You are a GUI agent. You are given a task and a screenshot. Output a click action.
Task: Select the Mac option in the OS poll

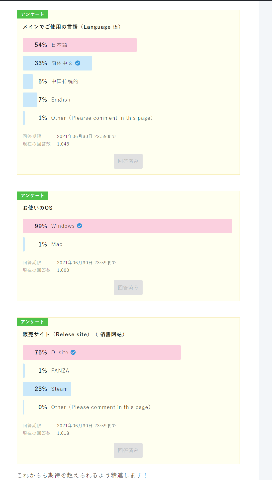pyautogui.click(x=50, y=244)
